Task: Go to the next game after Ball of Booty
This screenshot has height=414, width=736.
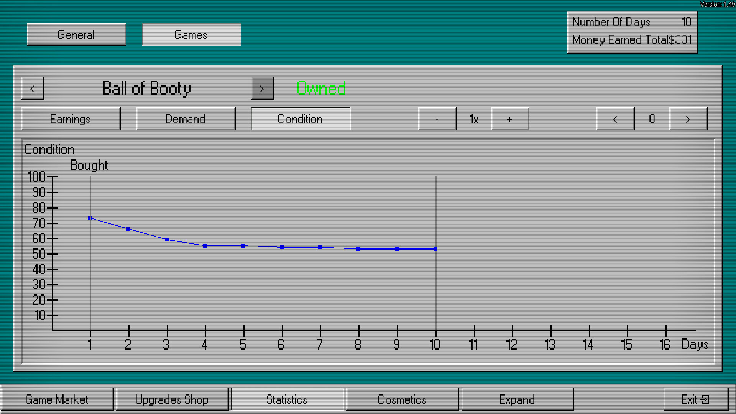Action: [x=263, y=88]
